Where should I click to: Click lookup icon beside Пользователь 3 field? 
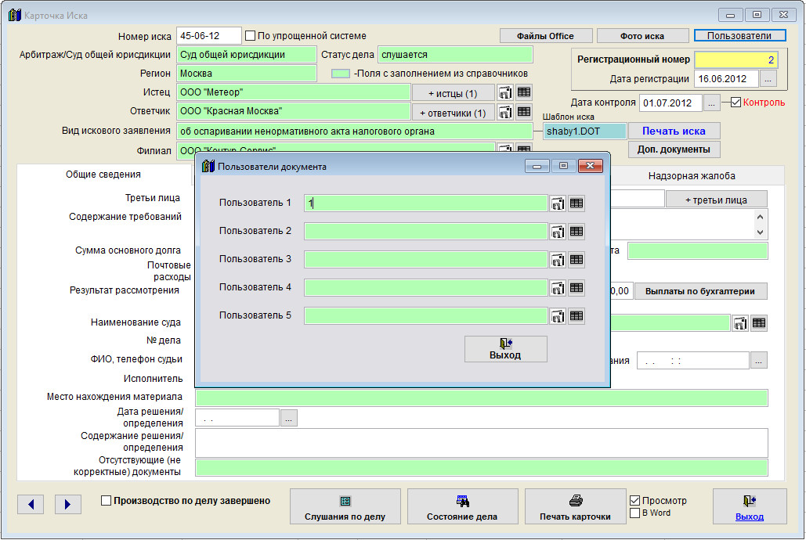pyautogui.click(x=558, y=260)
